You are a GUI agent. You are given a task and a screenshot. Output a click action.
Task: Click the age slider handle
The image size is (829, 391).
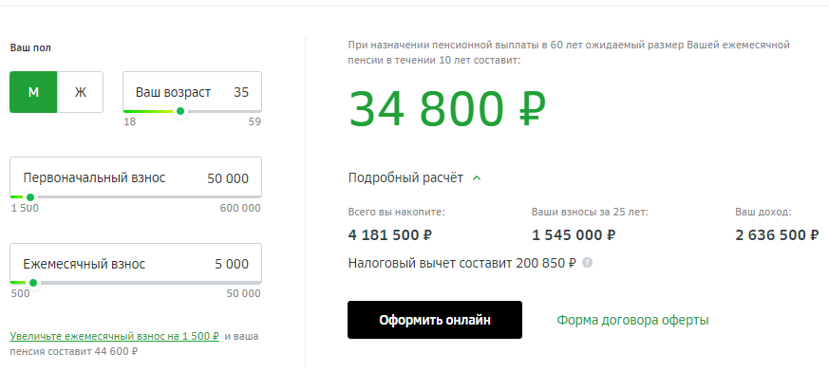pos(180,111)
